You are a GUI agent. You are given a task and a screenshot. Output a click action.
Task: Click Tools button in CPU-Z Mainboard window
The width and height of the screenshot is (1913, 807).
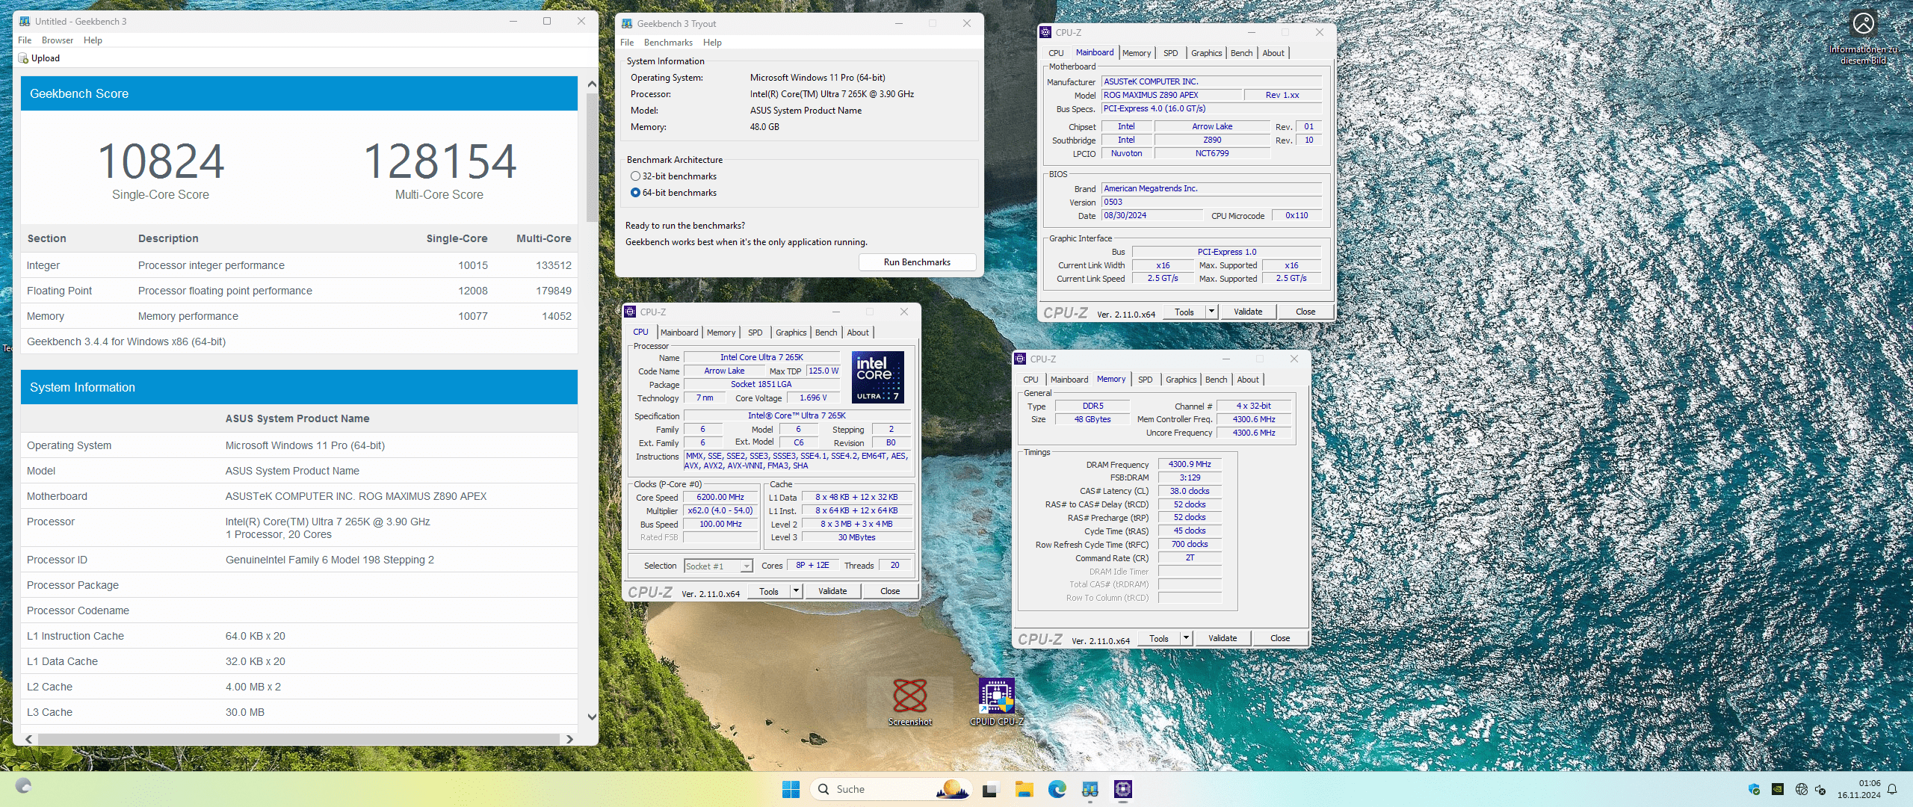pyautogui.click(x=1184, y=312)
